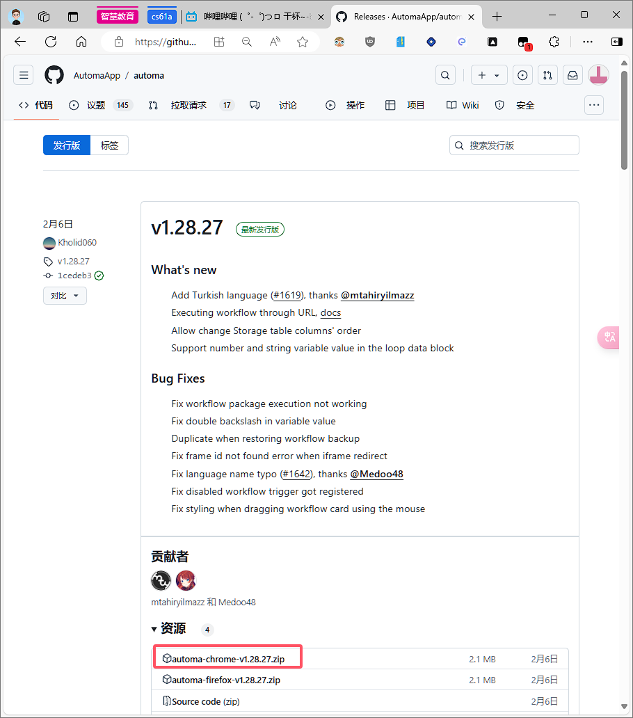633x718 pixels.
Task: Open the 议题 issues tab
Action: (101, 105)
